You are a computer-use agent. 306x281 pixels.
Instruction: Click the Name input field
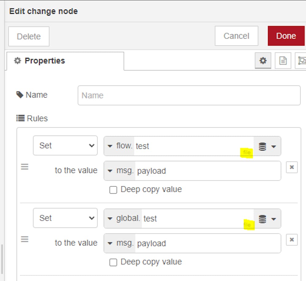point(189,95)
